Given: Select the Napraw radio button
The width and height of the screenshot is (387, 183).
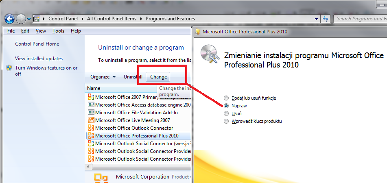Looking at the screenshot, I should [x=226, y=106].
